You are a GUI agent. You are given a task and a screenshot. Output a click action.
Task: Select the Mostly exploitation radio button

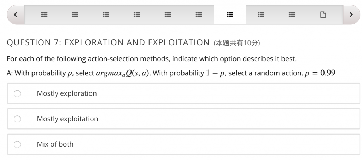(17, 119)
